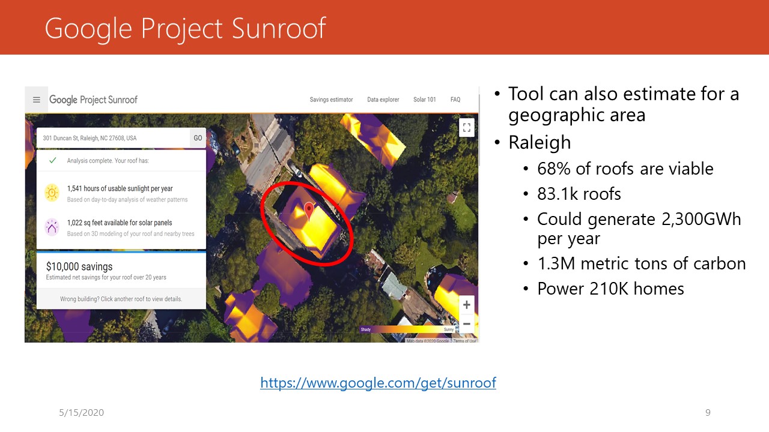769x432 pixels.
Task: Click the address field 301 Duncan St
Action: [x=114, y=138]
